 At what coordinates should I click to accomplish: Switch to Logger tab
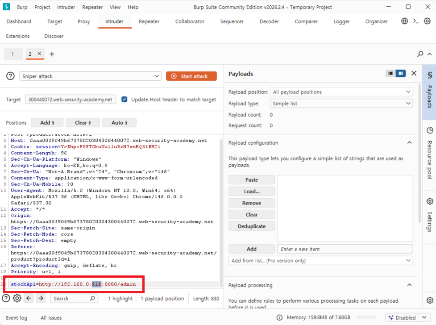tap(341, 21)
